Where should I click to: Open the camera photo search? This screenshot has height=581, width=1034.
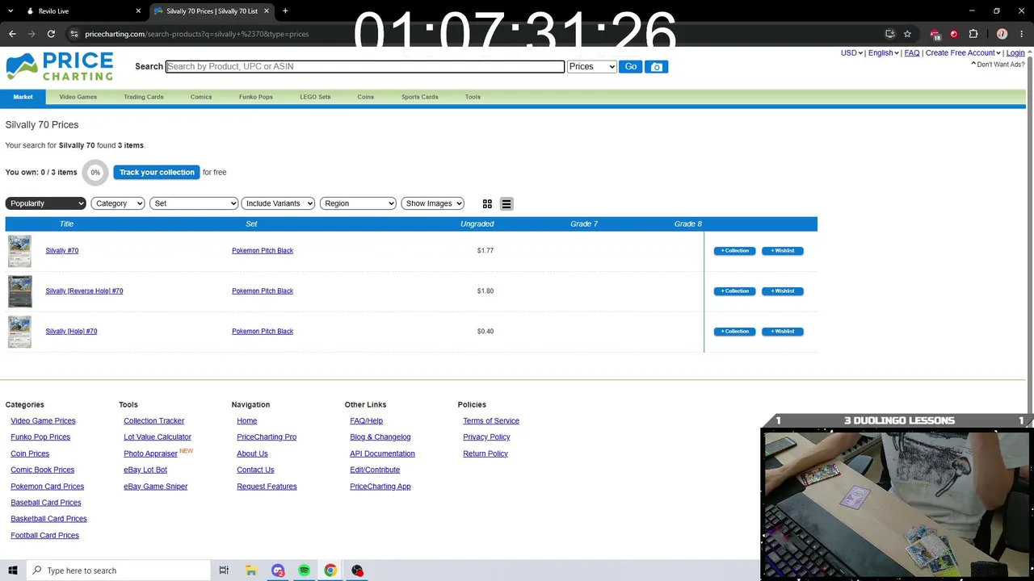click(657, 67)
